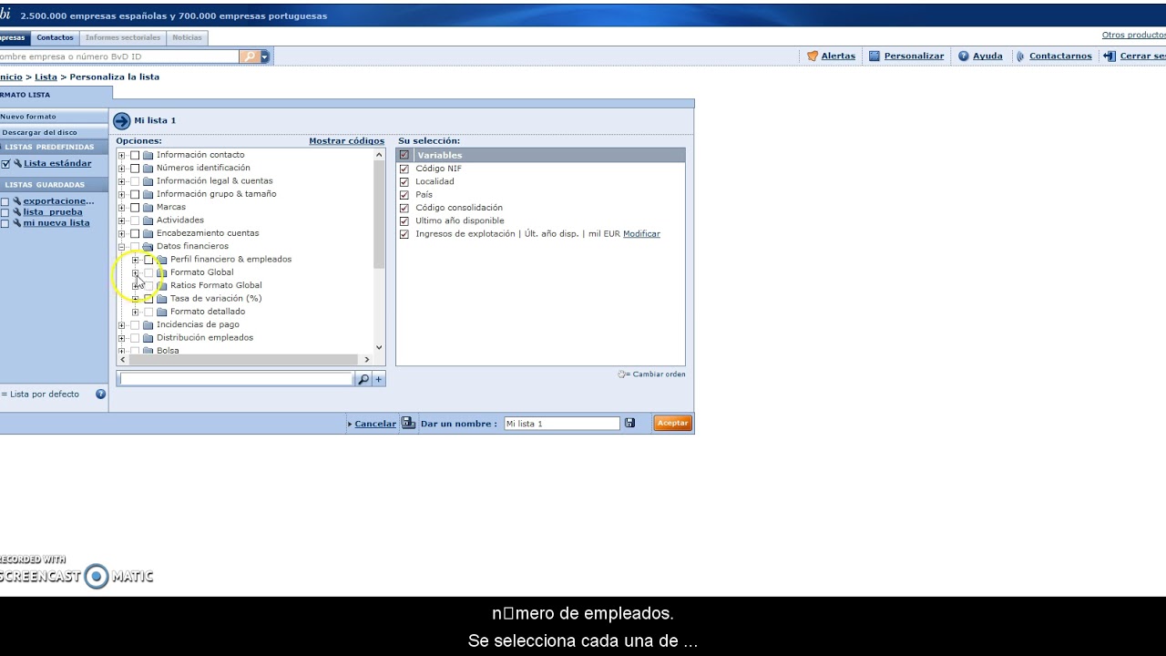Screen dimensions: 1166x656
Task: Collapse the Datos financieros node
Action: point(122,247)
